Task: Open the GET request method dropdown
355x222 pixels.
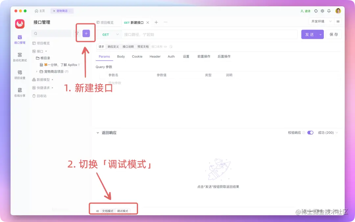Action: pyautogui.click(x=110, y=34)
